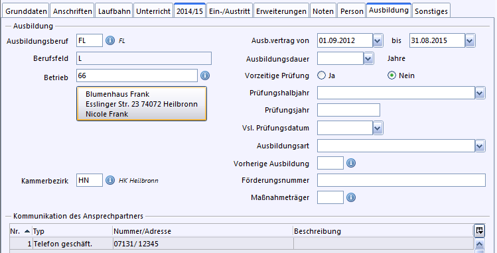This screenshot has height=253, width=497.
Task: Switch to the Grunddaten tab
Action: (26, 11)
